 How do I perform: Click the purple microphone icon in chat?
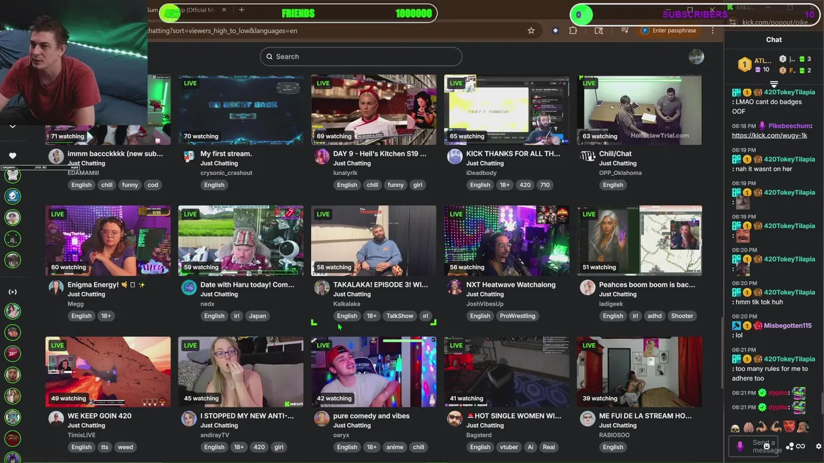(740, 445)
